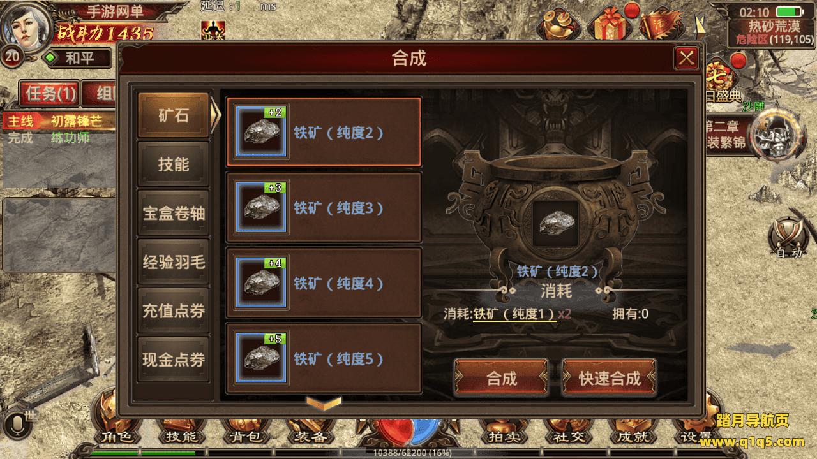This screenshot has width=817, height=459.
Task: Click the ore slot in the cauldron
Action: click(x=555, y=223)
